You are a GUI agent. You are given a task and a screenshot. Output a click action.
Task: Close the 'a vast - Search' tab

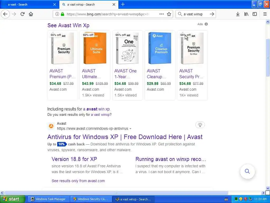(55, 4)
